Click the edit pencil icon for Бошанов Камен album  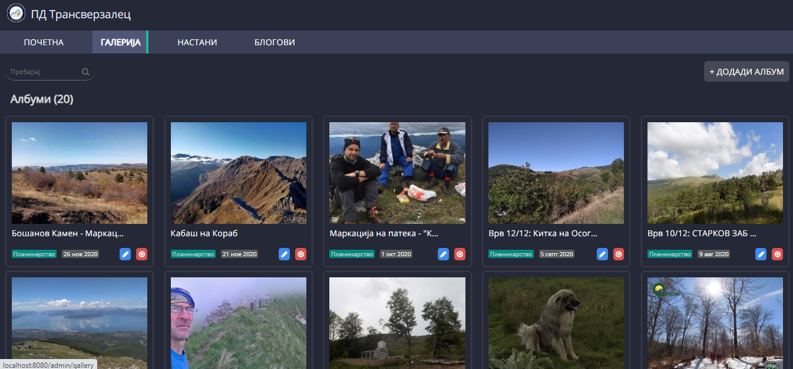(125, 254)
